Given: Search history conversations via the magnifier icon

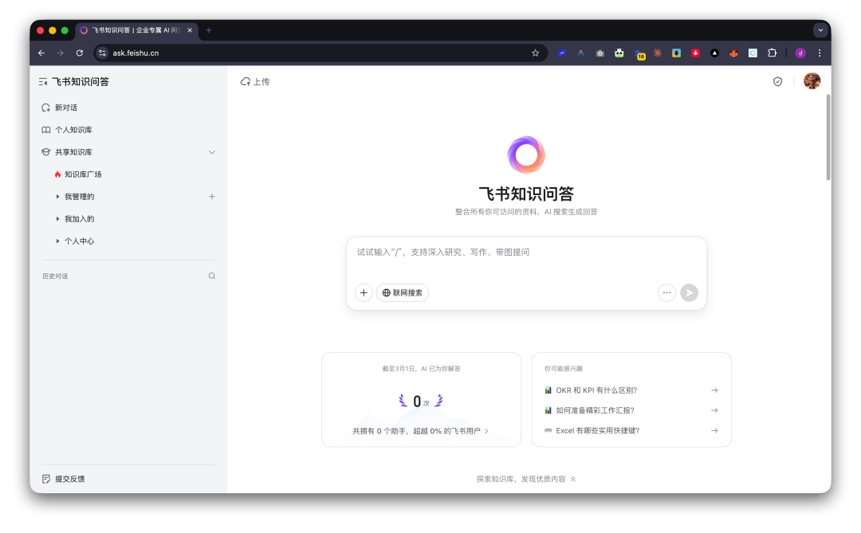Looking at the screenshot, I should pos(211,276).
